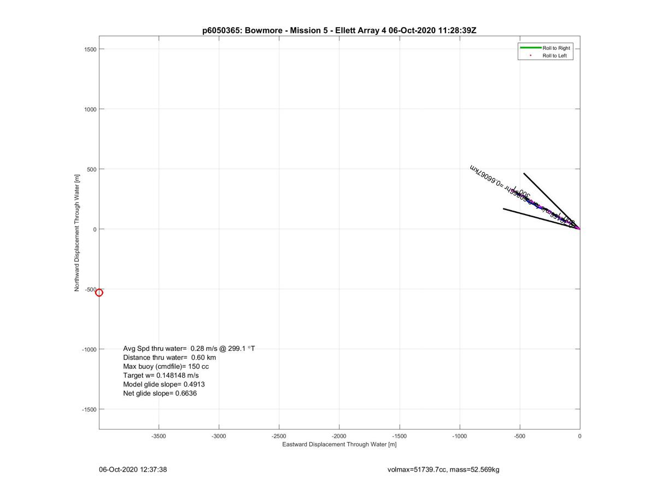The width and height of the screenshot is (656, 483).
Task: Click 'Max buoy (cmdfile)= 150 cc' text
Action: (x=166, y=366)
